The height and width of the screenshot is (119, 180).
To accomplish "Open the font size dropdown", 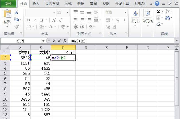I will (x=67, y=12).
